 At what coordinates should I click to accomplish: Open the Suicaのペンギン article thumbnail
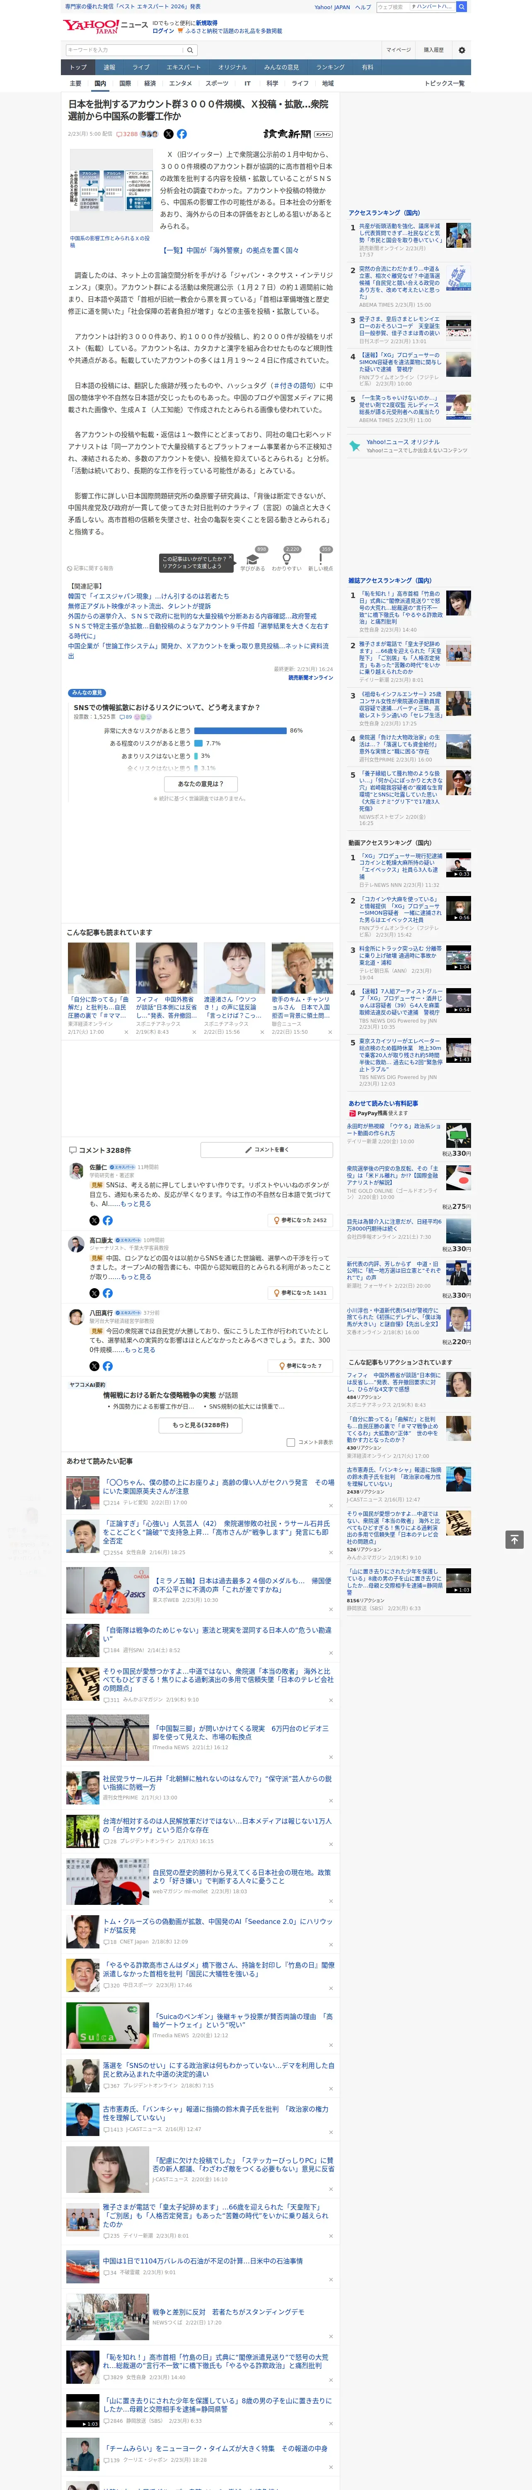[x=108, y=2025]
